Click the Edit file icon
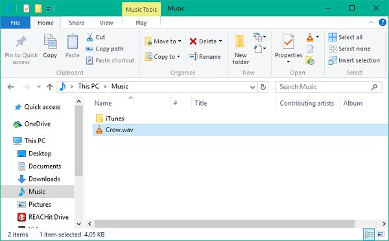This screenshot has width=389, height=241. pyautogui.click(x=310, y=49)
